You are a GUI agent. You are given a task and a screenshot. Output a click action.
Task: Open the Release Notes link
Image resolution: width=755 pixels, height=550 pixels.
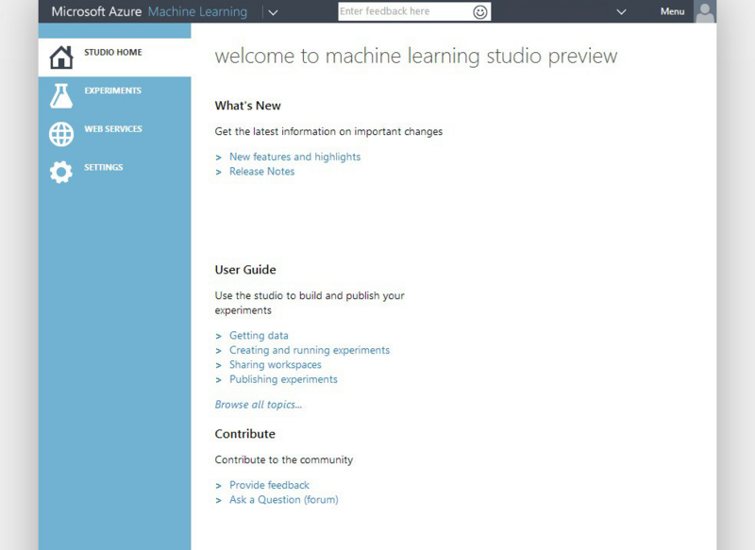click(262, 172)
